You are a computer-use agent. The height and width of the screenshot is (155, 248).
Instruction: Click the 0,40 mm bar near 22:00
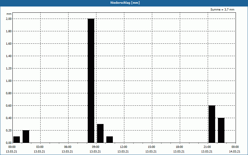pyautogui.click(x=221, y=130)
